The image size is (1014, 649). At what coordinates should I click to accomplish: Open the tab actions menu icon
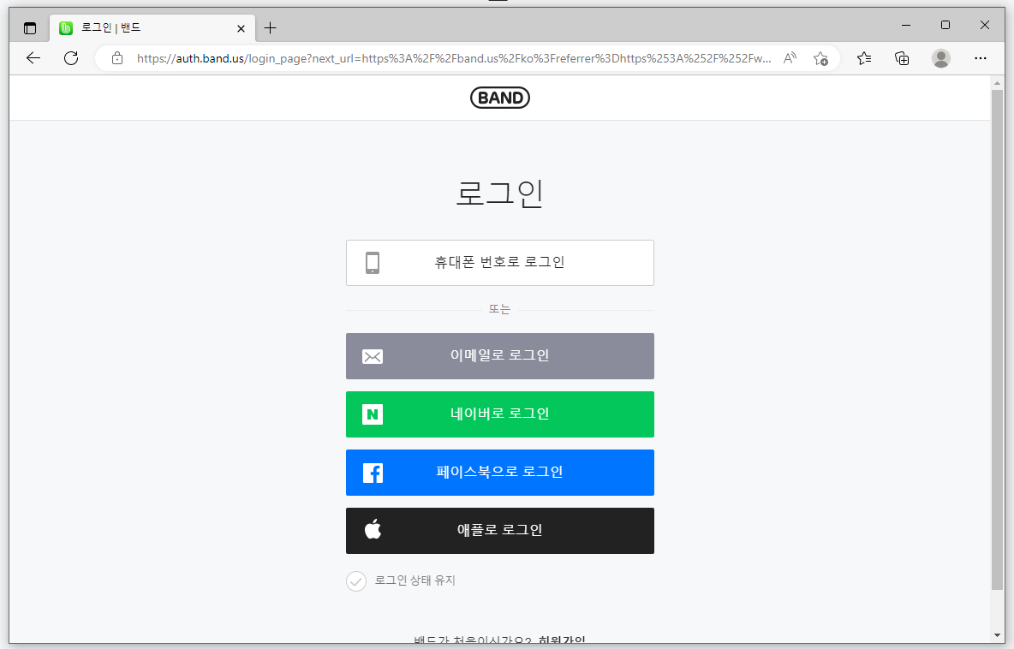(30, 28)
